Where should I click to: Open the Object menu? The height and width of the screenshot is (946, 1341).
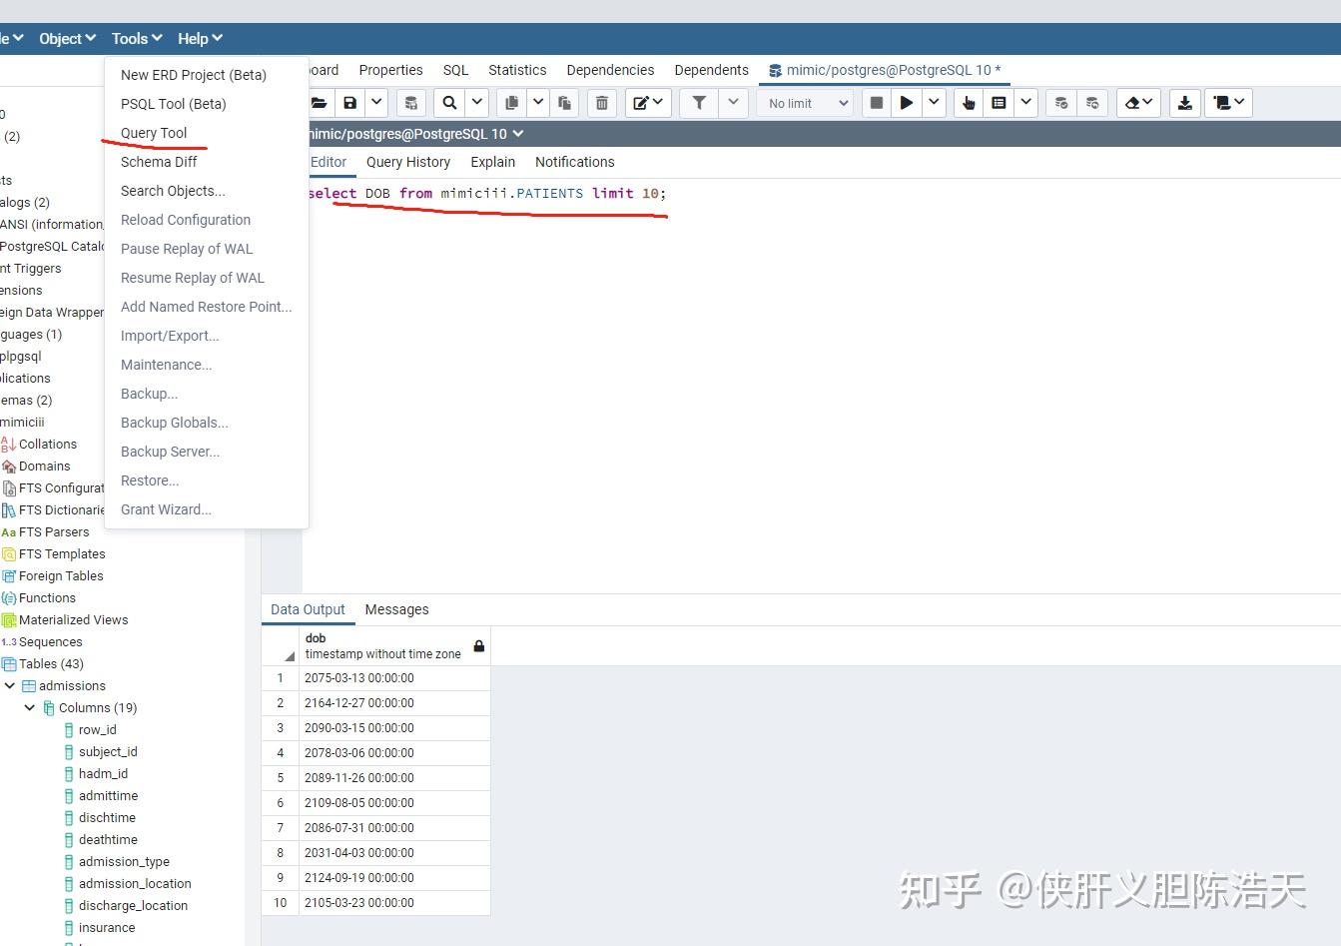coord(67,38)
